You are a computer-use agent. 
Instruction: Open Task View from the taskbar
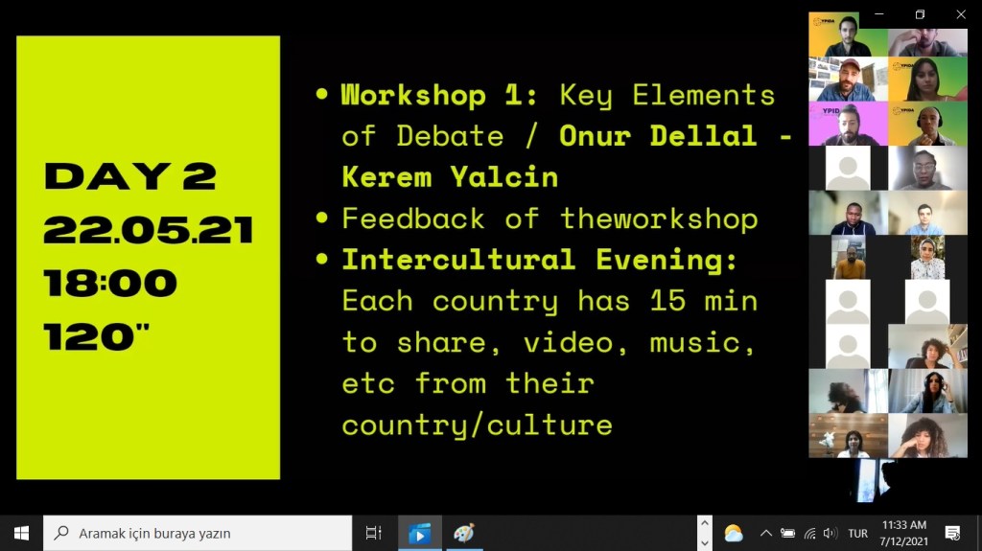point(374,533)
